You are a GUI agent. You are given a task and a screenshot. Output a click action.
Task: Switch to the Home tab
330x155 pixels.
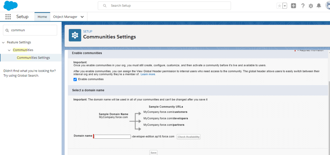pyautogui.click(x=42, y=17)
